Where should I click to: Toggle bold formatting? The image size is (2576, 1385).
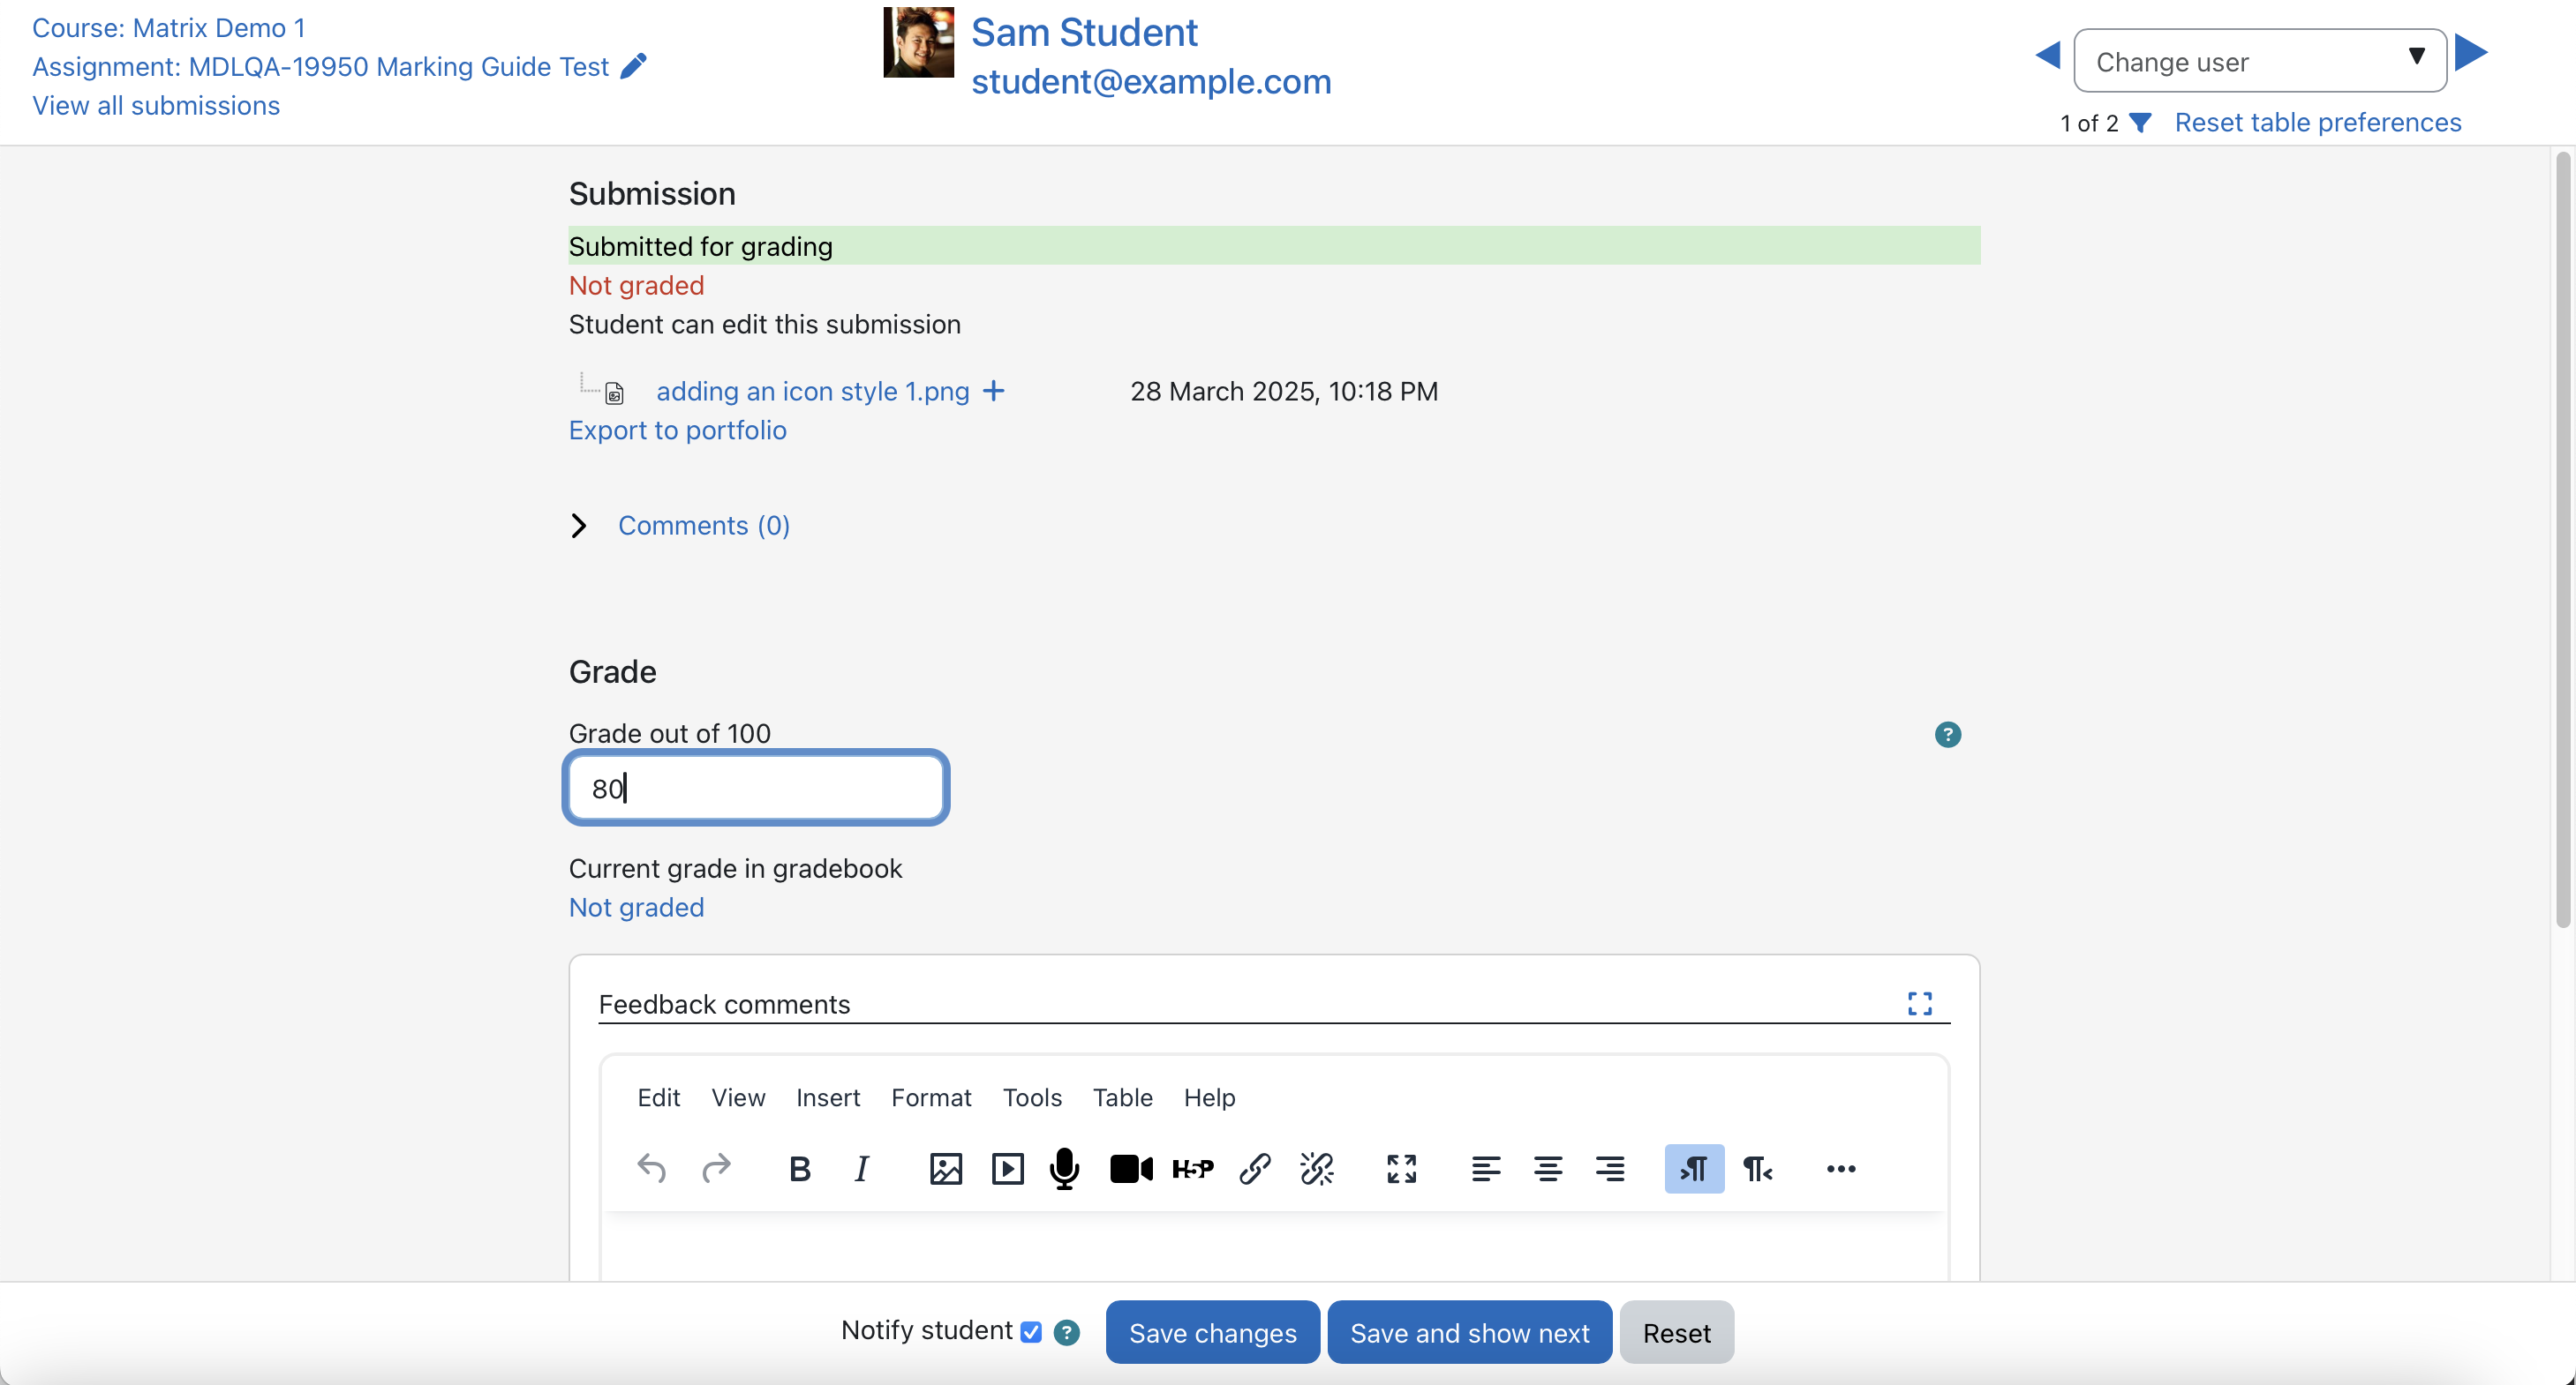799,1168
